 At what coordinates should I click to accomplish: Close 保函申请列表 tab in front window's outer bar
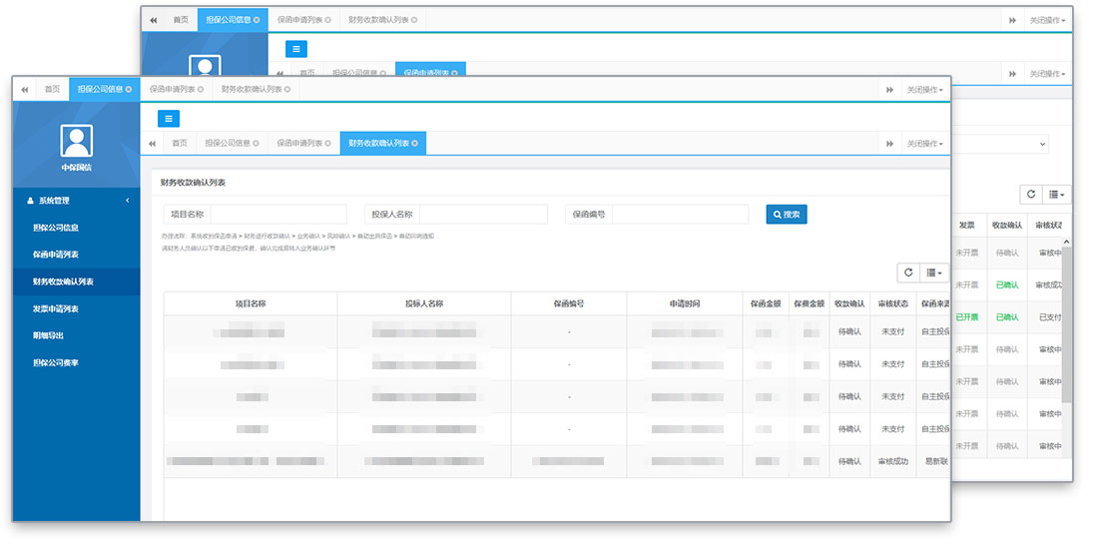(x=201, y=90)
